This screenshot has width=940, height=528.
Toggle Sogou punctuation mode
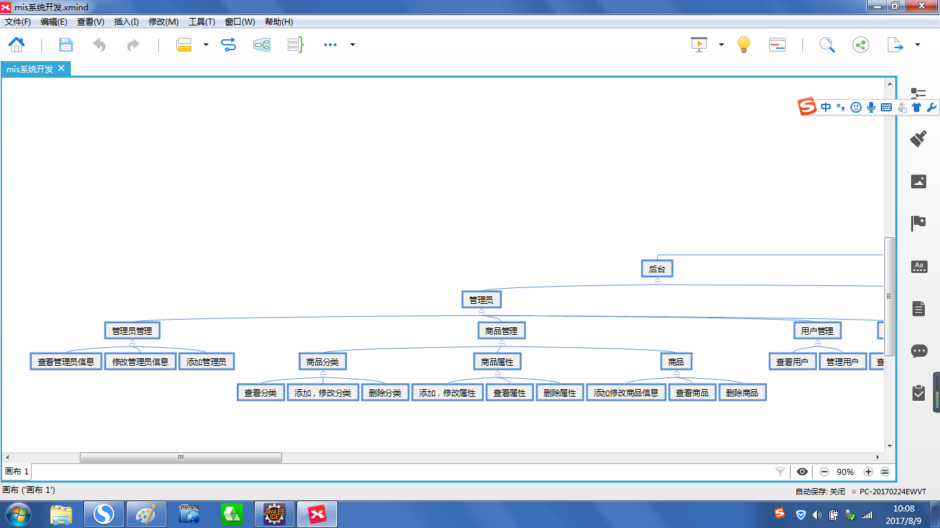coord(841,107)
